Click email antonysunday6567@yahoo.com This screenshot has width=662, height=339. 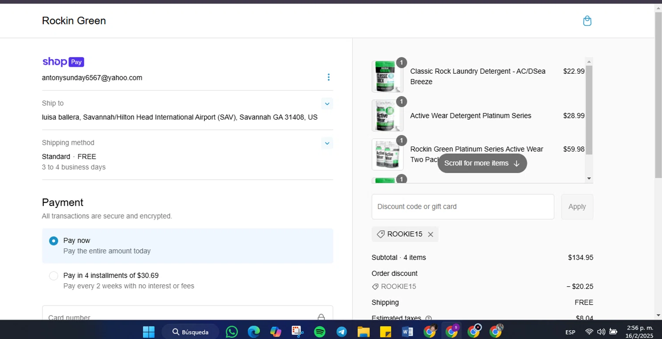coord(92,78)
